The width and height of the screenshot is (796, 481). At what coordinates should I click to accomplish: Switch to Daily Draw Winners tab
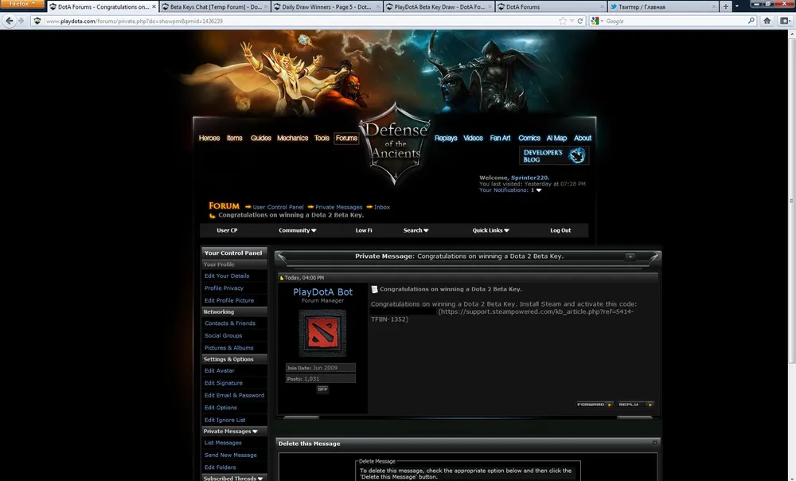click(327, 6)
